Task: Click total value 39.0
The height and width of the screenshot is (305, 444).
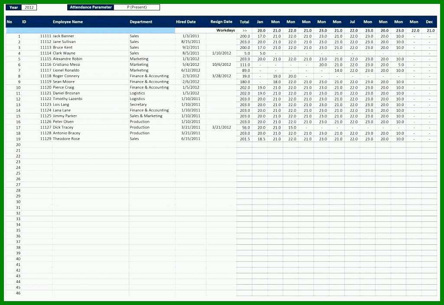Action: 246,76
